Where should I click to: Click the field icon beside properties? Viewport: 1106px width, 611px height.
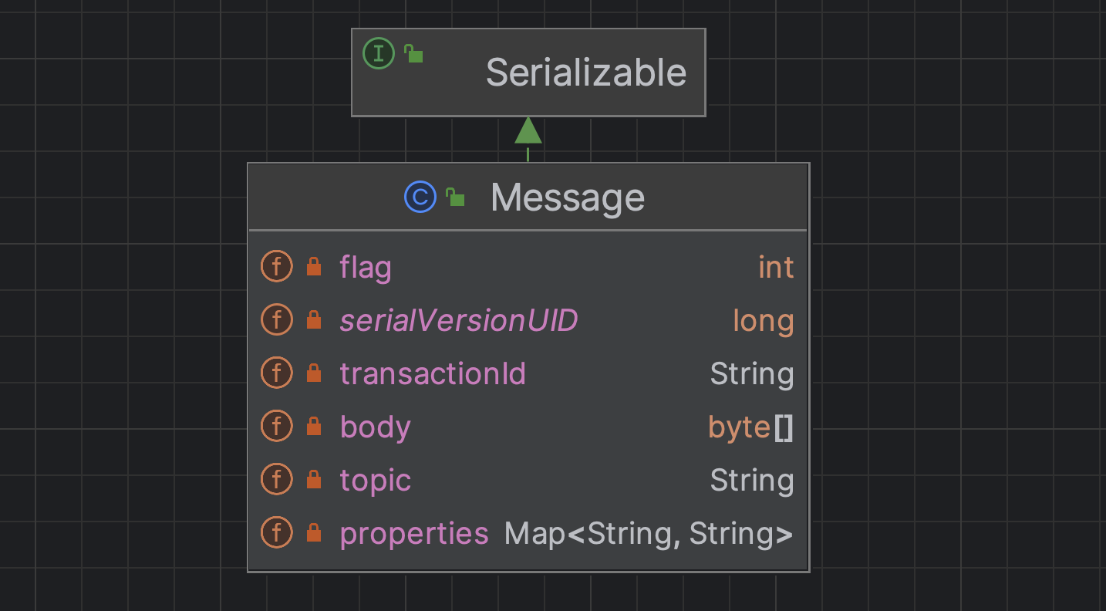(277, 533)
